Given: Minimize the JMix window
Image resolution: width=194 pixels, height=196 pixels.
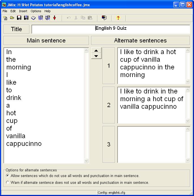Looking at the screenshot, I should tap(176, 5).
